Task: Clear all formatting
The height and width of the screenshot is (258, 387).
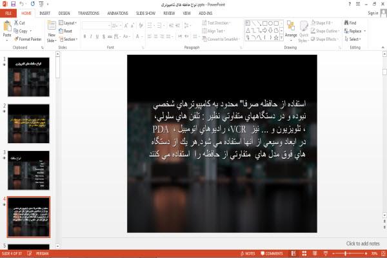Action: click(x=141, y=25)
